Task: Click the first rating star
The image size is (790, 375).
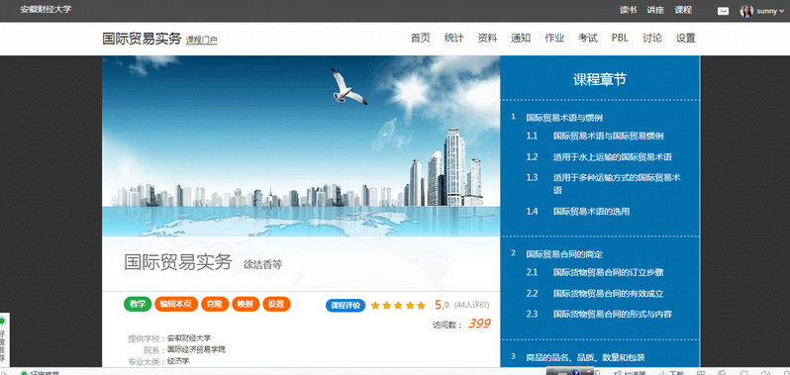Action: click(375, 305)
